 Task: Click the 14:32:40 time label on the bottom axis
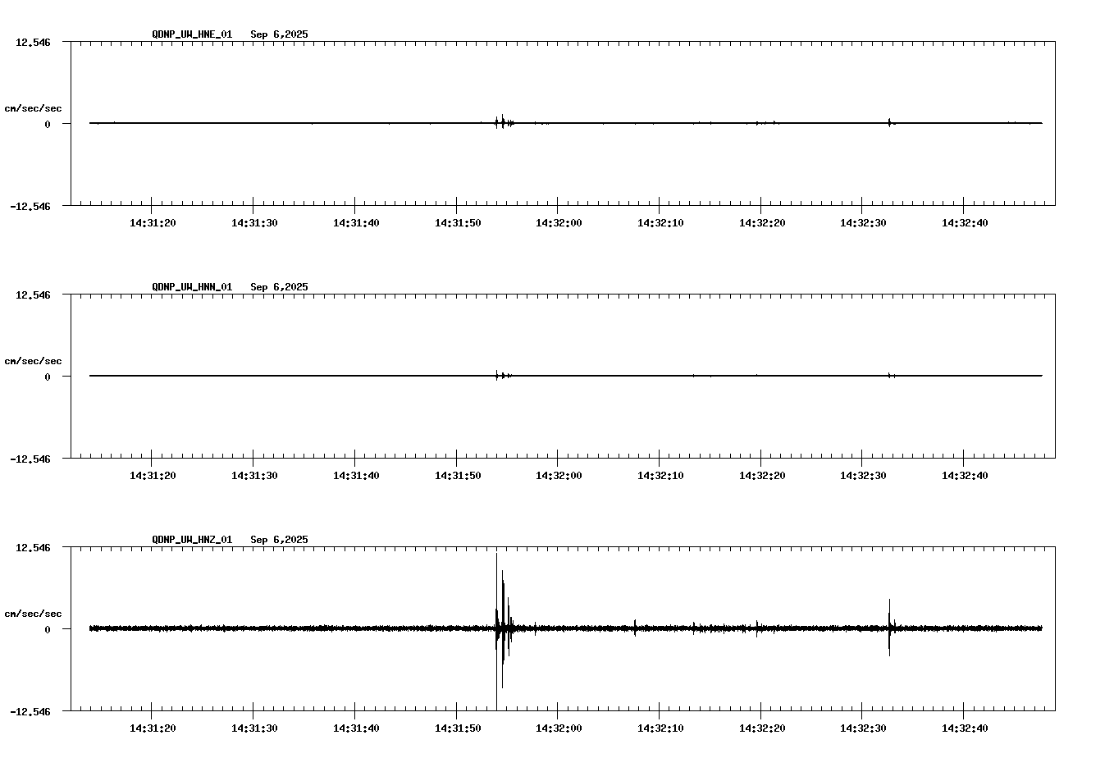[966, 728]
